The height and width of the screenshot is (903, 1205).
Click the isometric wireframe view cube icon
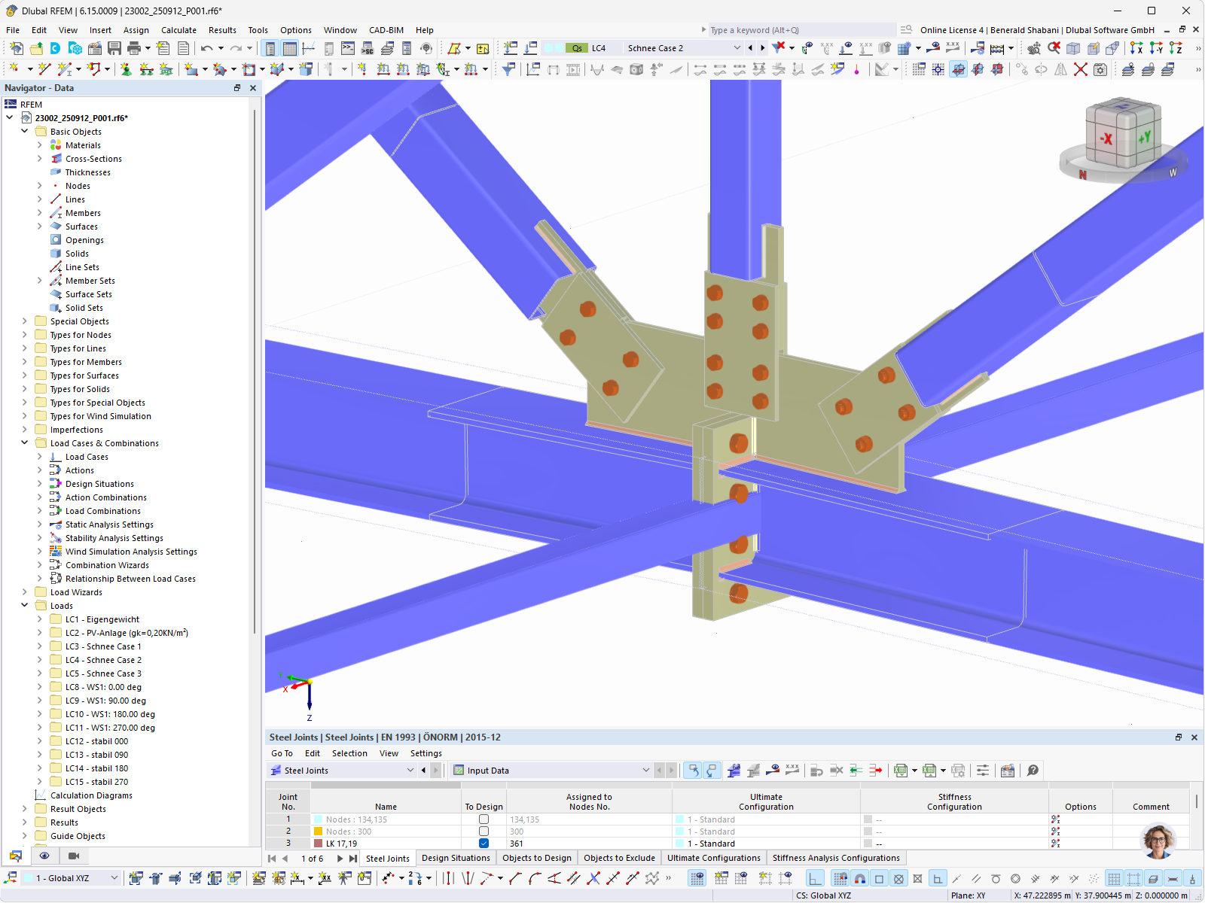[1073, 48]
